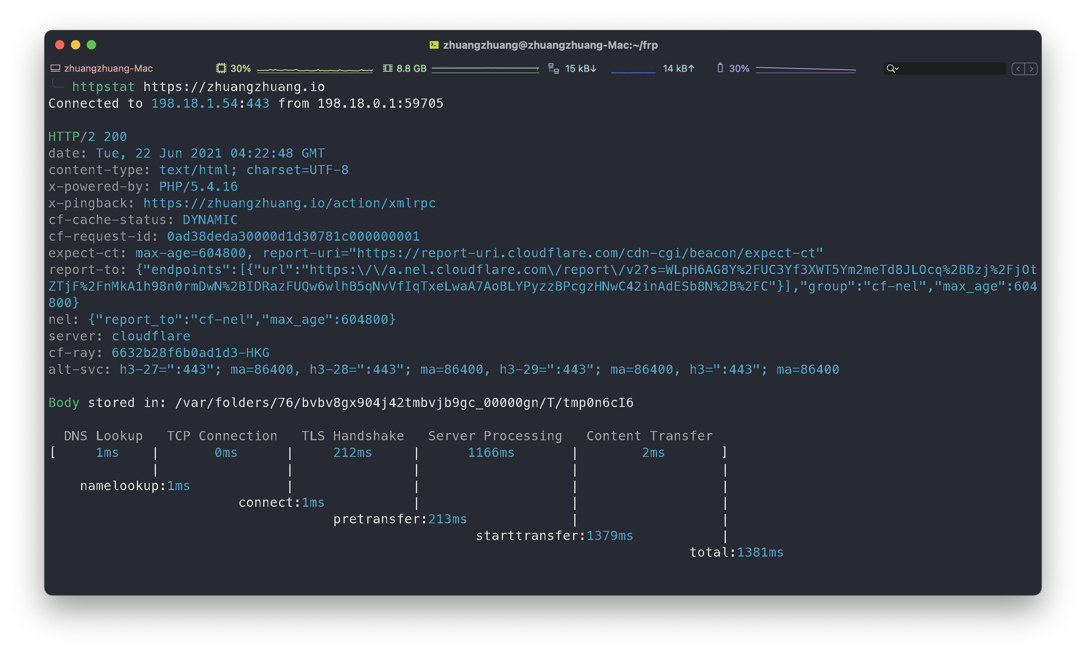The height and width of the screenshot is (654, 1086).
Task: Click the memory usage graph line
Action: [x=485, y=69]
